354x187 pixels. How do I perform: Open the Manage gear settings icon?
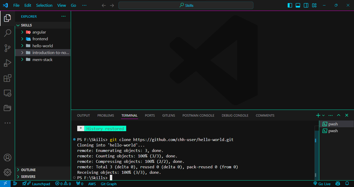pyautogui.click(x=8, y=172)
